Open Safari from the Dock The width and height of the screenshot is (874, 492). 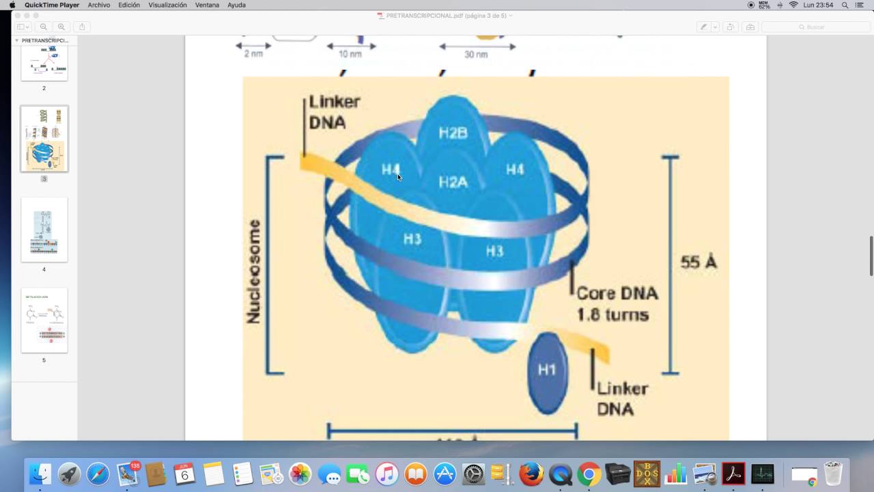pyautogui.click(x=98, y=474)
